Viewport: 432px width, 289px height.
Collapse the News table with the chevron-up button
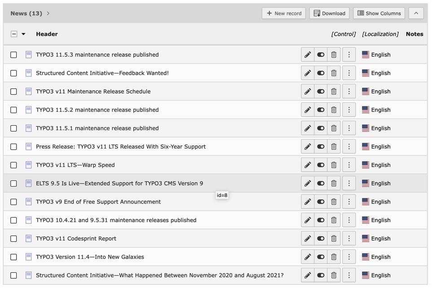click(416, 13)
